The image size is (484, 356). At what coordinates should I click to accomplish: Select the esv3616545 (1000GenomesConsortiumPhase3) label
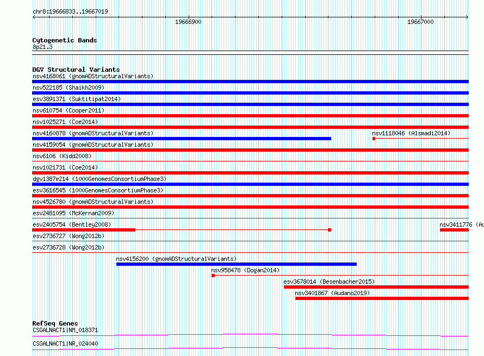(98, 190)
